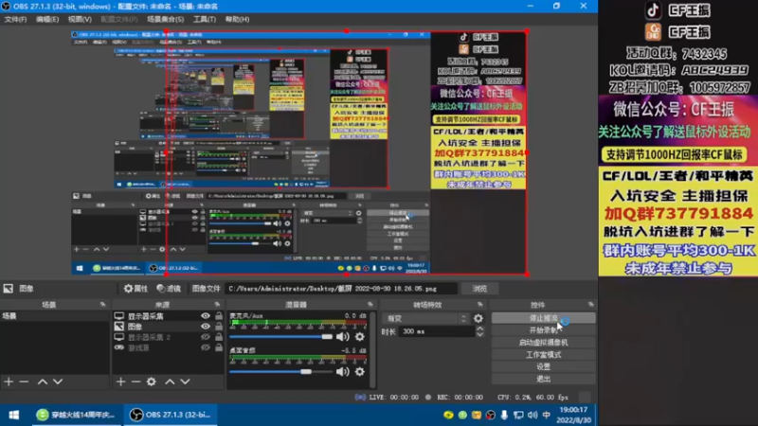Open 工具(T) menu
The height and width of the screenshot is (426, 758).
pyautogui.click(x=205, y=19)
